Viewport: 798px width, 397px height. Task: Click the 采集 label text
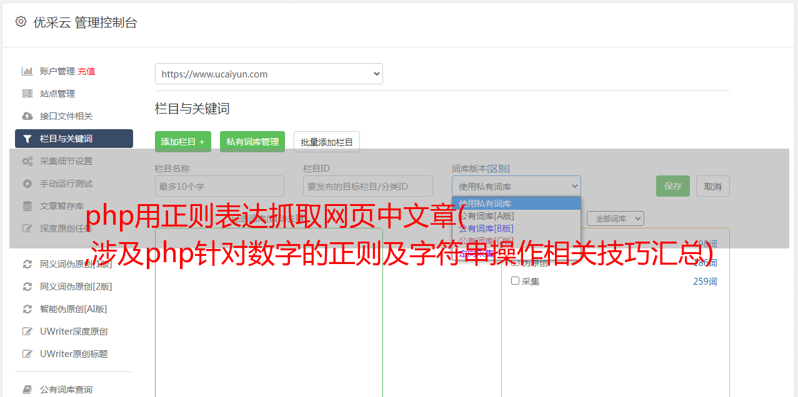click(531, 282)
